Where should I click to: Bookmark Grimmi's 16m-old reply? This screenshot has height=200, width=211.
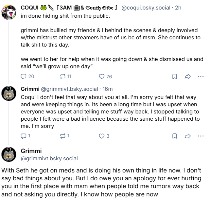(x=175, y=136)
